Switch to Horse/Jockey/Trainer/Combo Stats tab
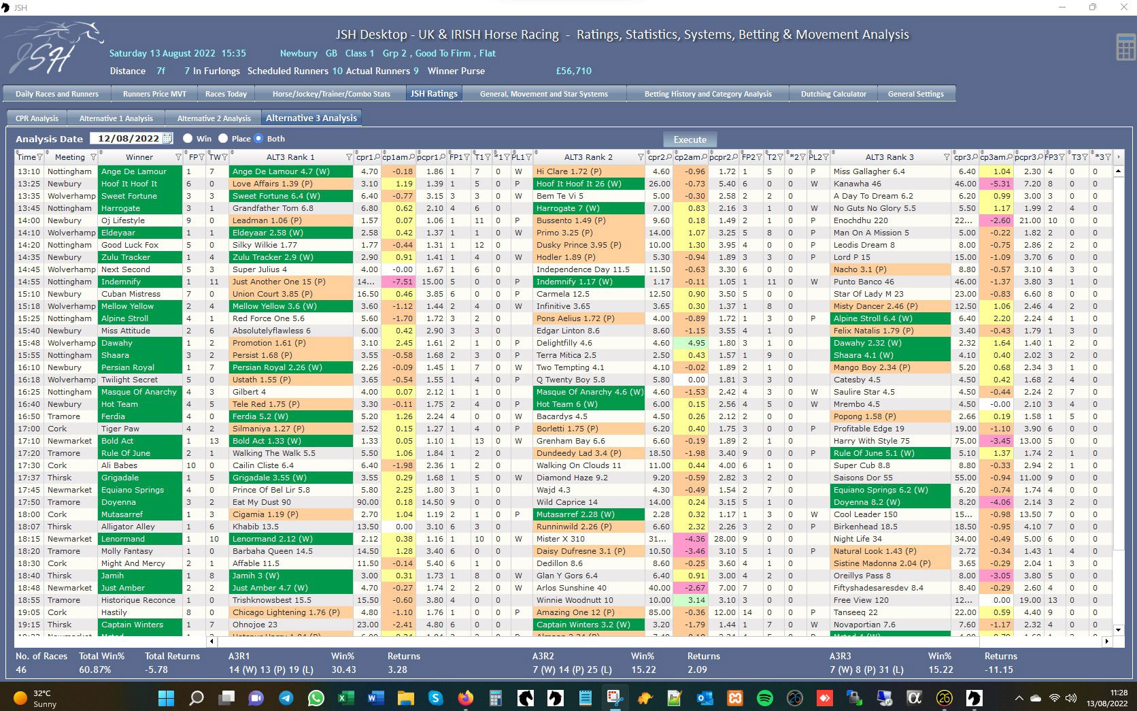The width and height of the screenshot is (1137, 711). [x=331, y=94]
